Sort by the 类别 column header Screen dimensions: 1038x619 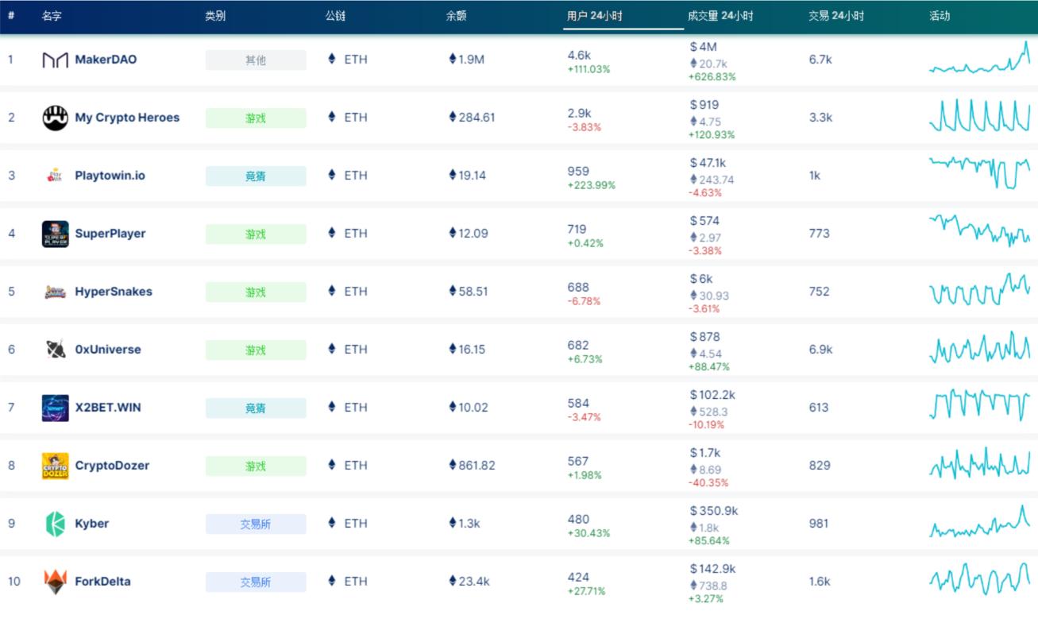[215, 16]
